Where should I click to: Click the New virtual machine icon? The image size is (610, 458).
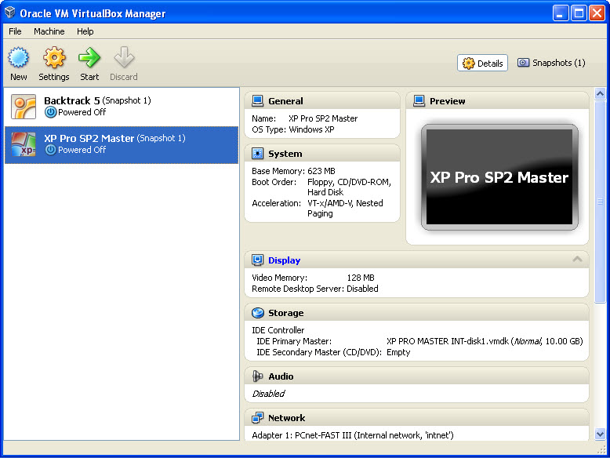pyautogui.click(x=19, y=59)
